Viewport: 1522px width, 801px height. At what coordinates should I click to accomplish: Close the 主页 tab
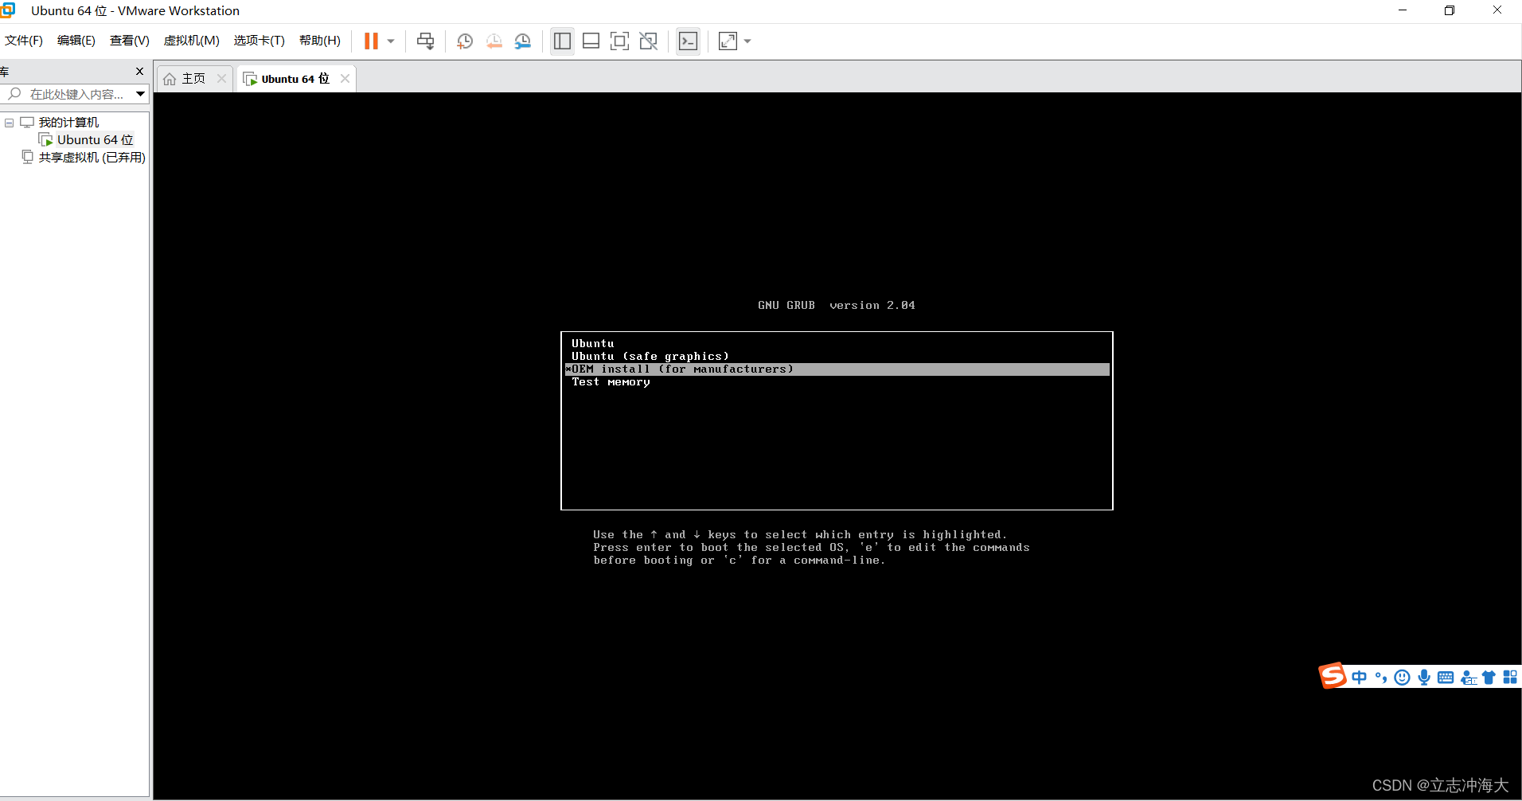coord(222,78)
